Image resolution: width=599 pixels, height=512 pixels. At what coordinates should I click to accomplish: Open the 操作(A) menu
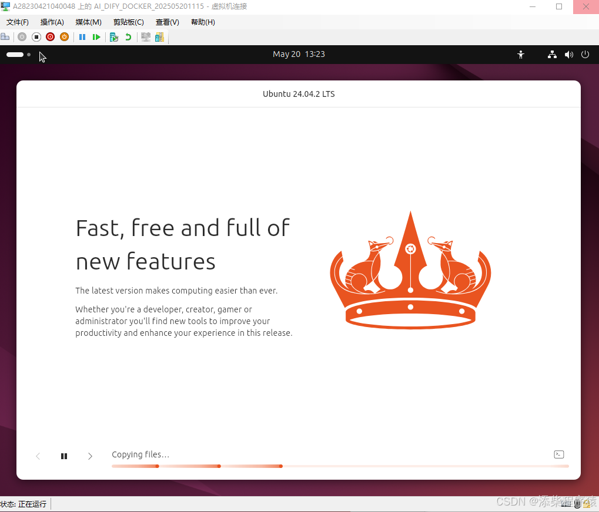[52, 22]
